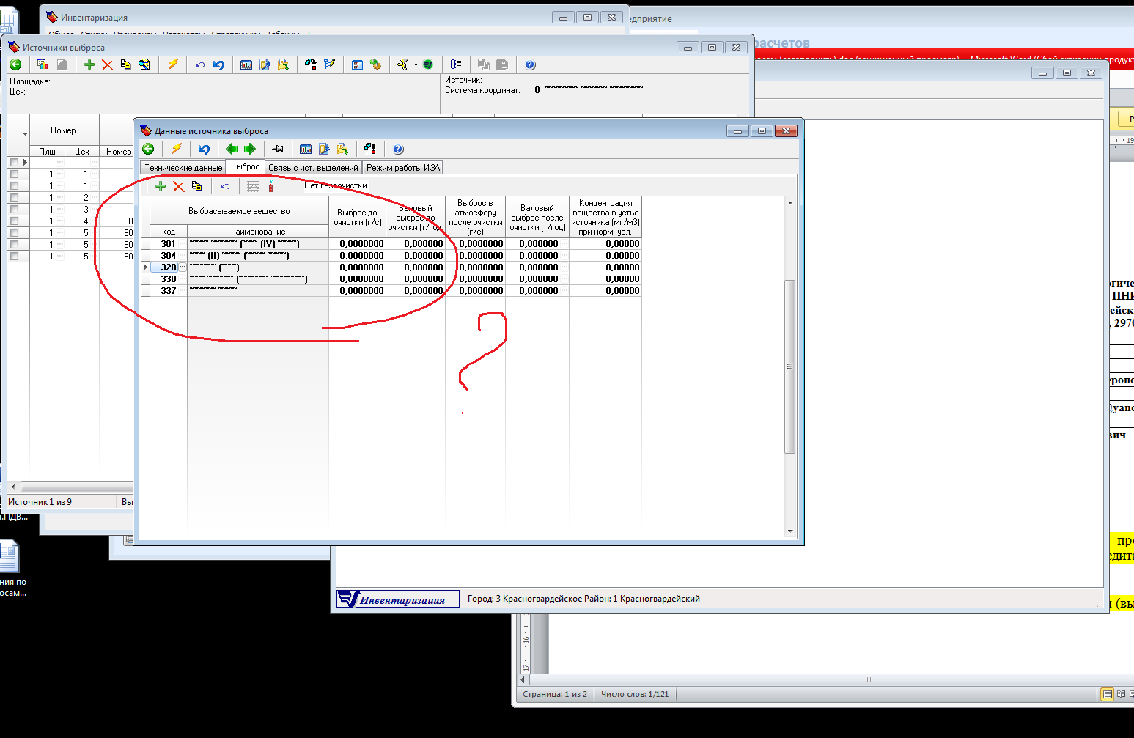Click Выброс до очистки column header
1134x738 pixels.
[x=357, y=218]
